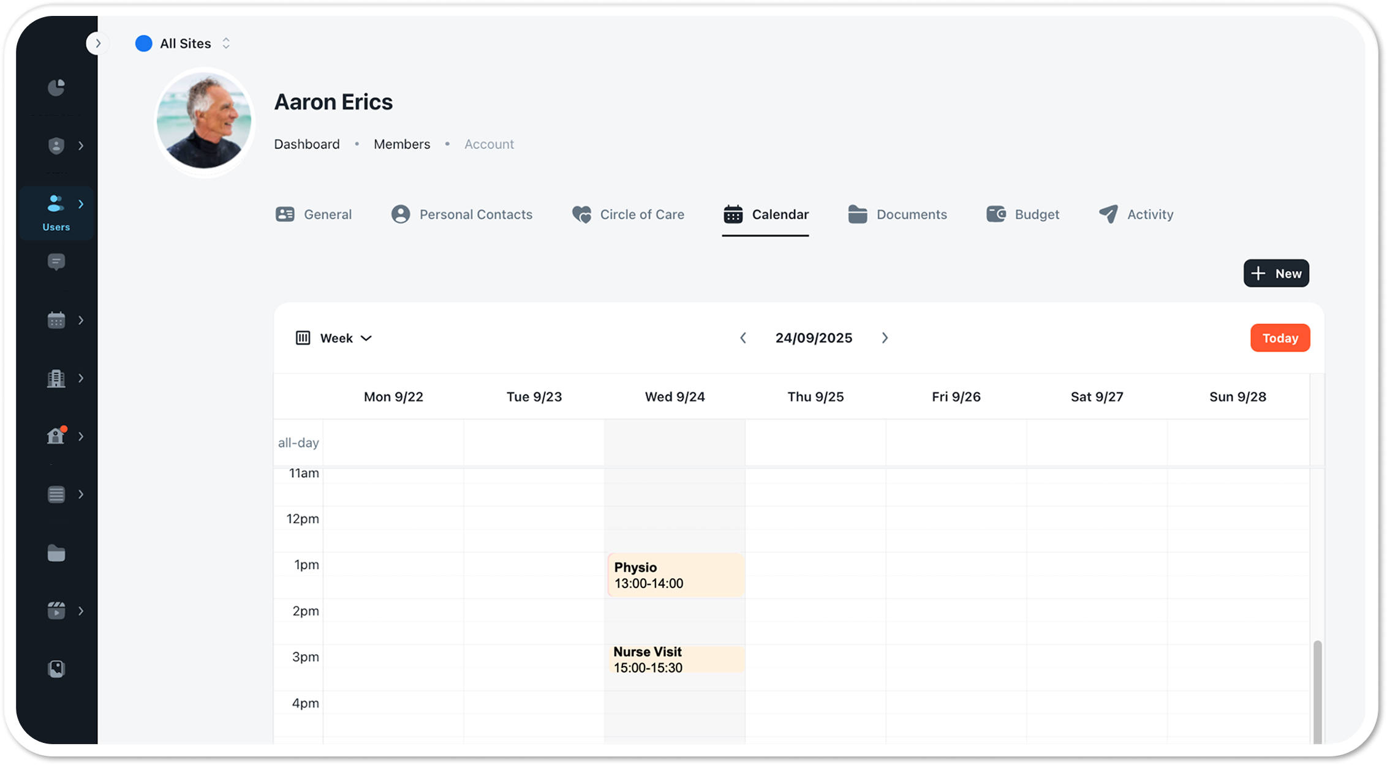
Task: Open the All Sites selector dropdown
Action: pos(183,43)
